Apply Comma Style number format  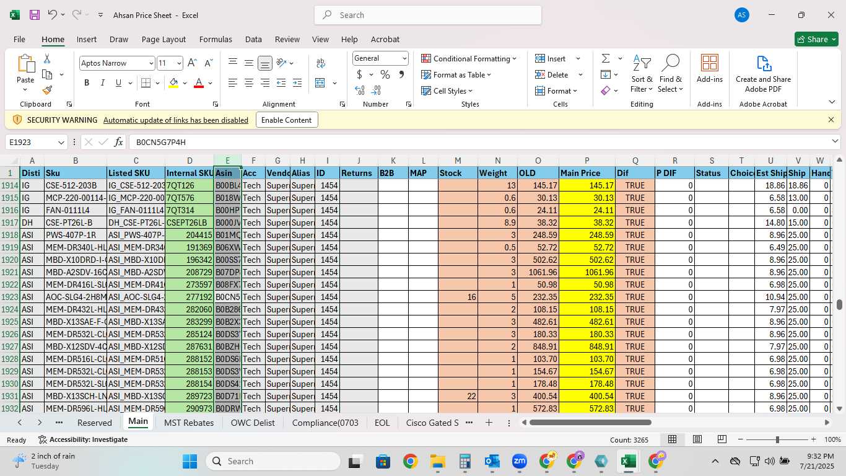[x=401, y=74]
